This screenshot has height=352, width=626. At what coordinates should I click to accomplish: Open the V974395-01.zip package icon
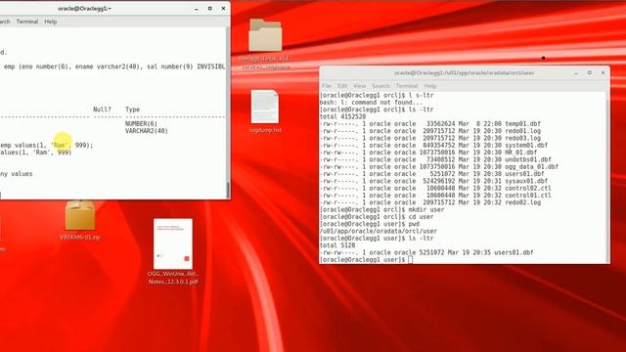(80, 215)
